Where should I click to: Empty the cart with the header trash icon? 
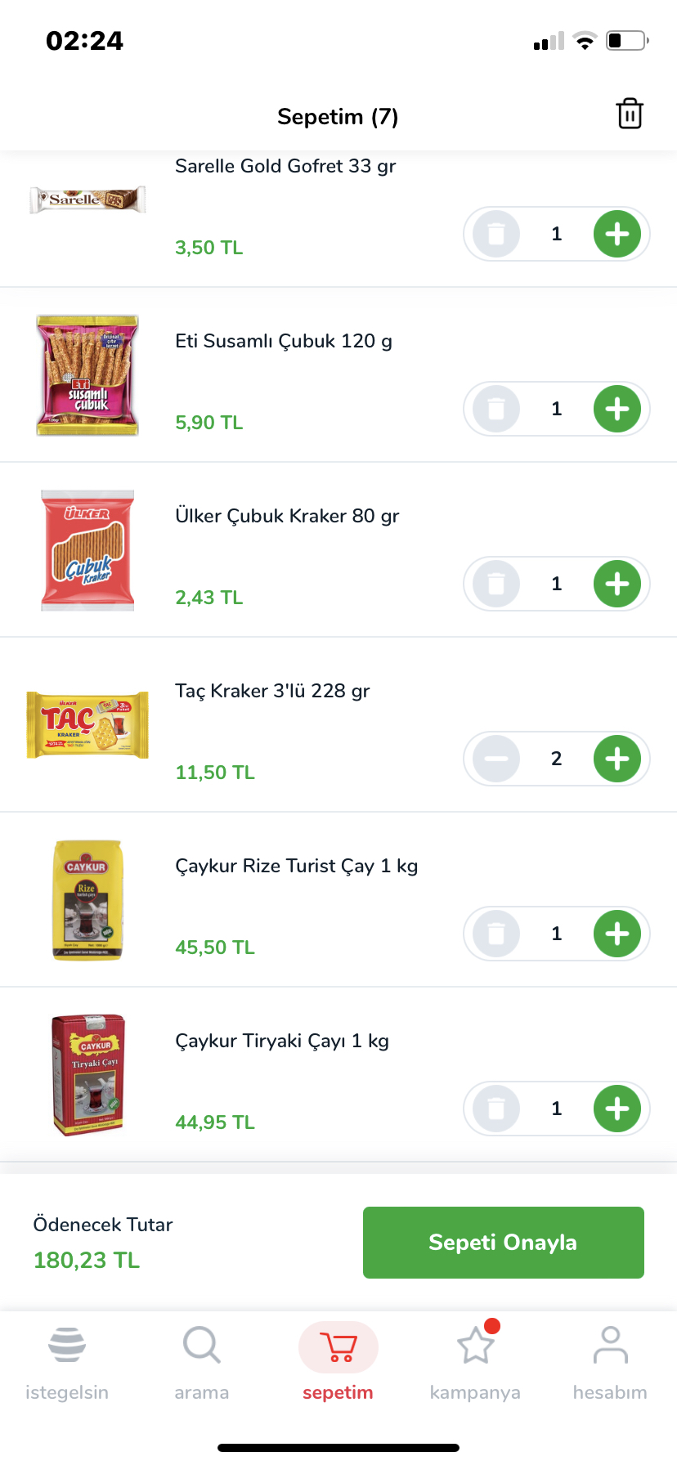[630, 114]
